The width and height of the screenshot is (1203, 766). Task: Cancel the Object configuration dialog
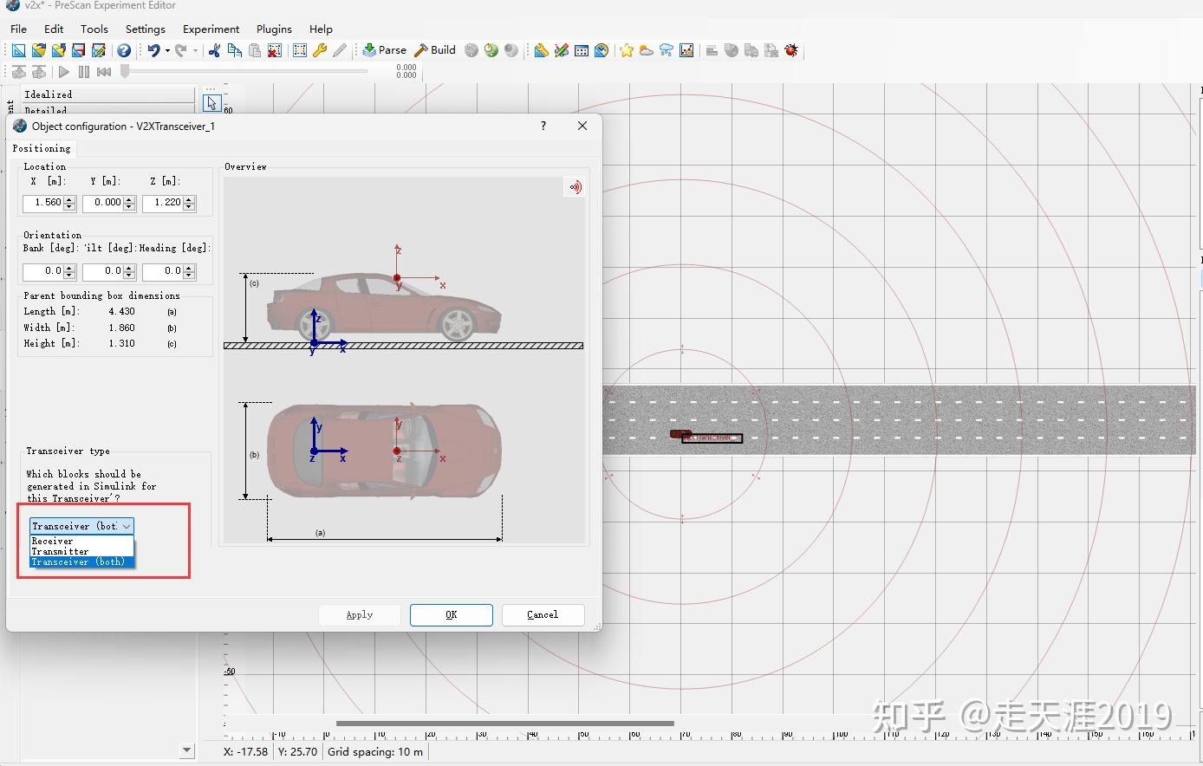tap(543, 614)
